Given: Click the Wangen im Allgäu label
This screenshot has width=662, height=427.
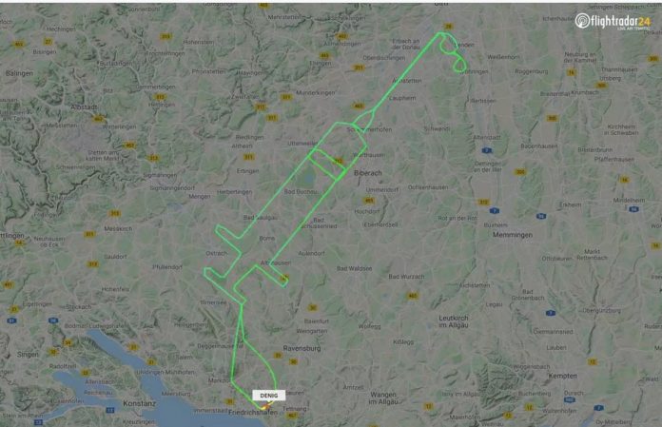Looking at the screenshot, I should click(383, 398).
